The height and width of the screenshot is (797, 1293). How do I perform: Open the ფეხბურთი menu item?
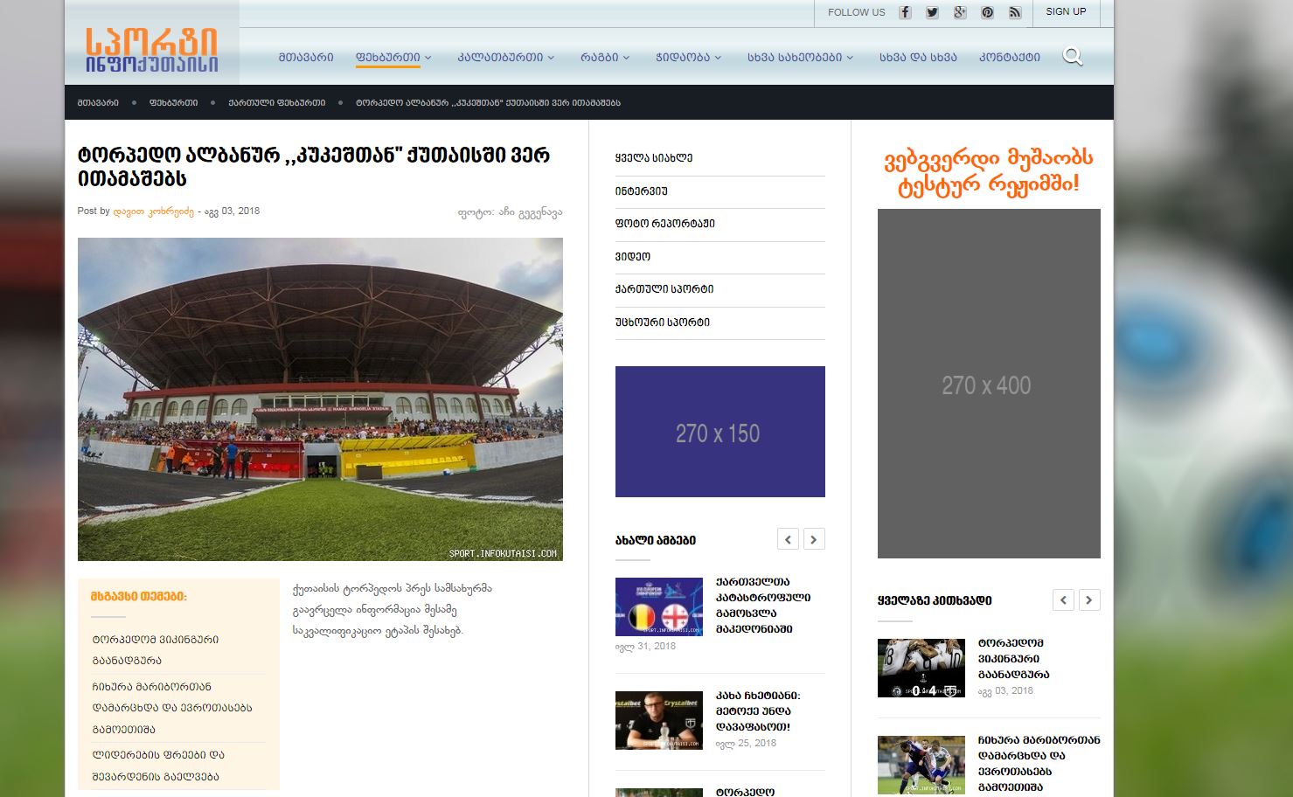point(388,57)
